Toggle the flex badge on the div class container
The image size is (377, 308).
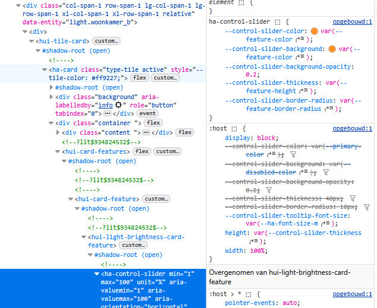click(153, 123)
